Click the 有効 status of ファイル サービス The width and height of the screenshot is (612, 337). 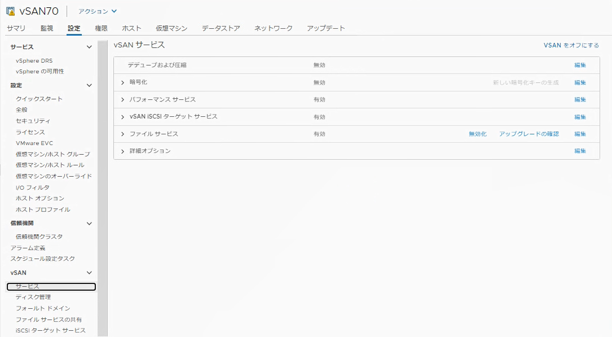click(x=319, y=134)
